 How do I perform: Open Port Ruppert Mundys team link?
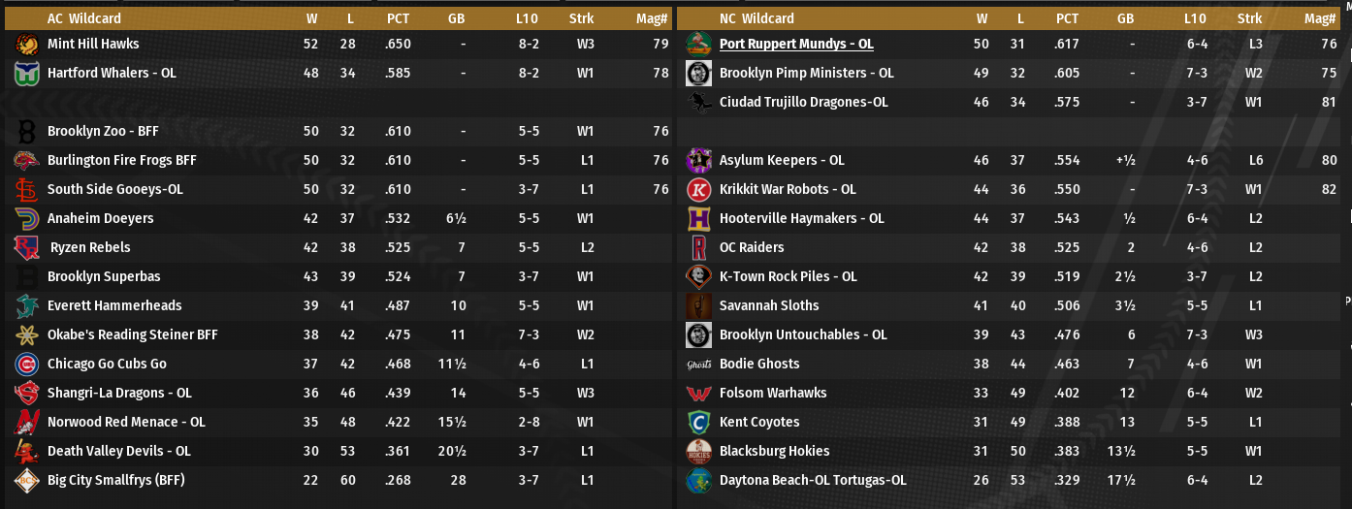pos(796,44)
